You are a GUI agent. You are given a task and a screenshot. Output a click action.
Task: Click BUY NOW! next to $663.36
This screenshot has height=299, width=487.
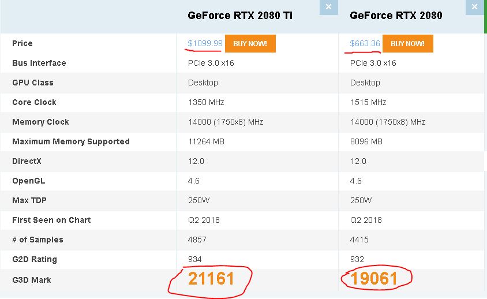click(407, 43)
